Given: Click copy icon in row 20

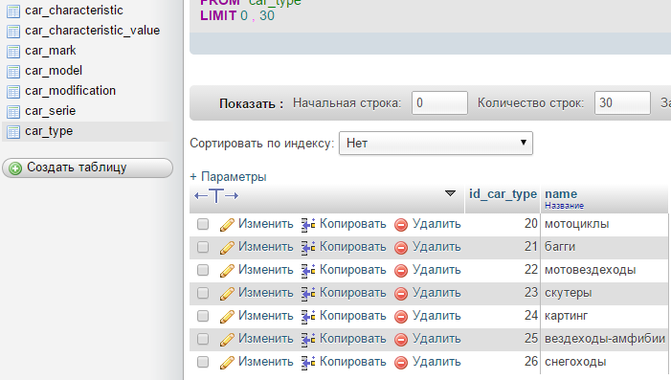Looking at the screenshot, I should [x=308, y=225].
